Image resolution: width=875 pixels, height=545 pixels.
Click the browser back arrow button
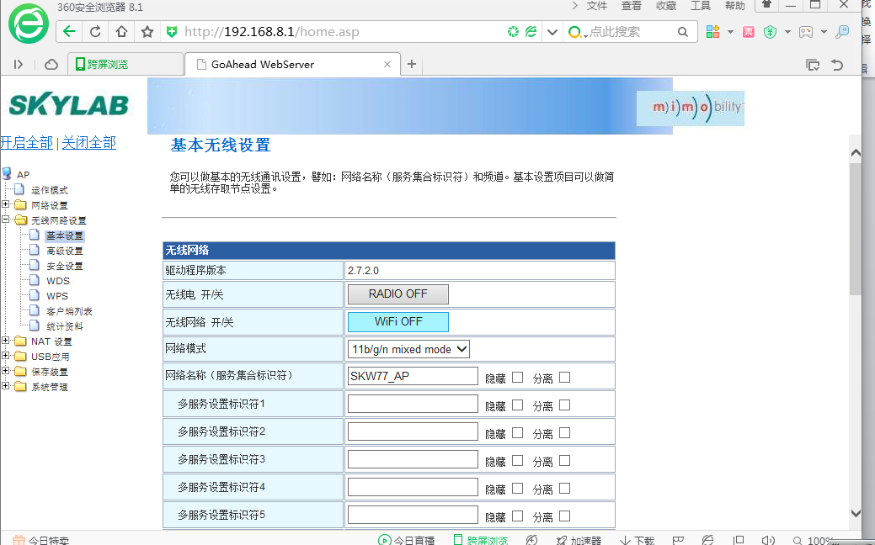point(69,32)
